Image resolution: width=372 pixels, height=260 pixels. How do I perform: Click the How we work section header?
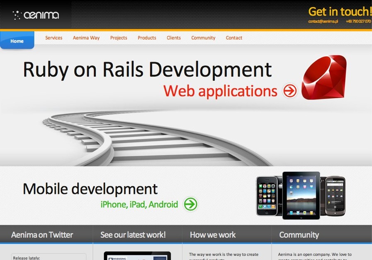[213, 235]
